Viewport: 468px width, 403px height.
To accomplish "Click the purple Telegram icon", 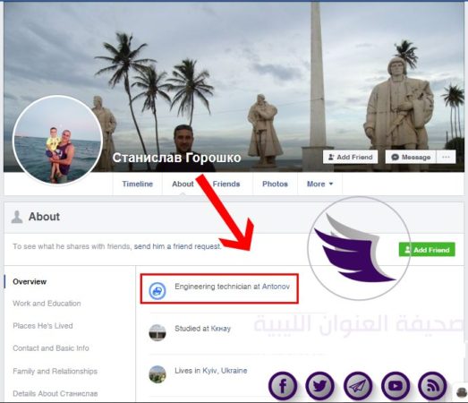I will 358,386.
